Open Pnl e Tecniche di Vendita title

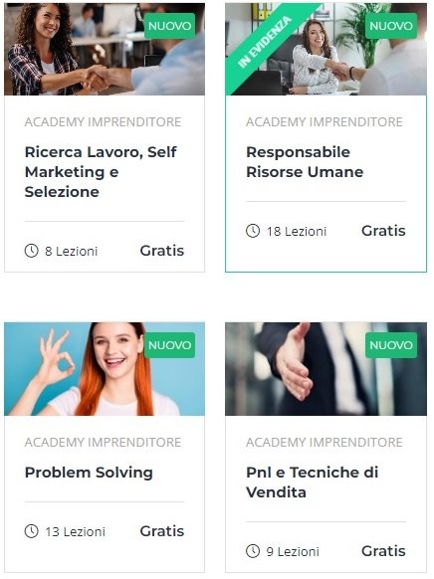[x=313, y=482]
